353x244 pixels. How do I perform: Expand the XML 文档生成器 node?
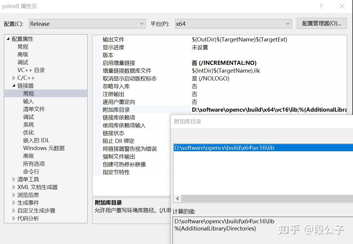click(14, 187)
